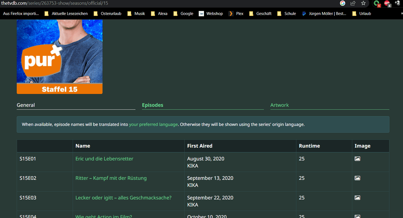Bookmark this page with star icon
Image resolution: width=403 pixels, height=218 pixels.
point(363,3)
